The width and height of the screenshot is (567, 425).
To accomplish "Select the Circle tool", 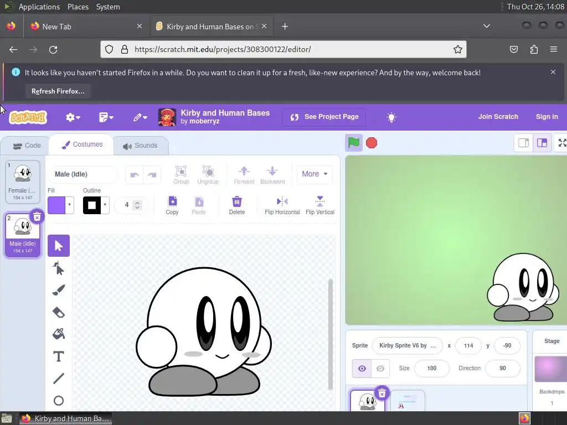I will coord(59,401).
